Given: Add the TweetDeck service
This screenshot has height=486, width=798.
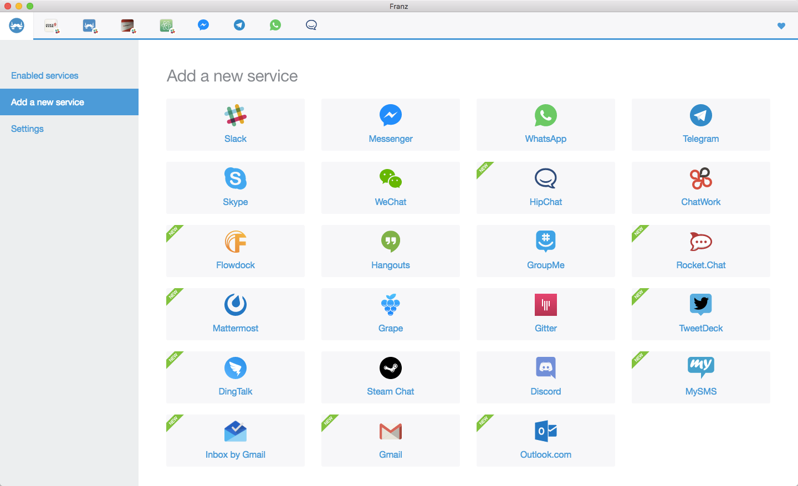Looking at the screenshot, I should tap(701, 314).
